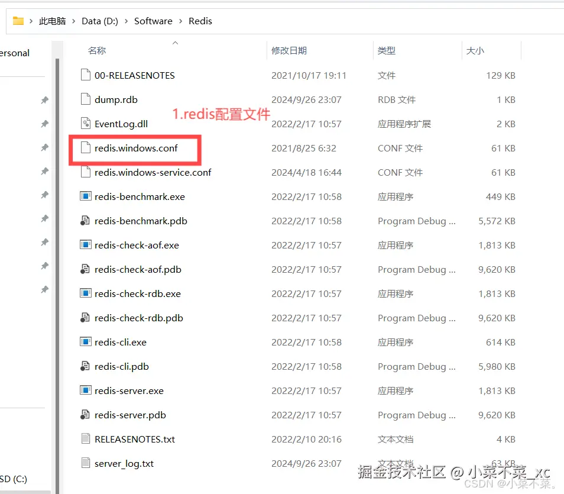Click the 应用程序扩展 type cell
The height and width of the screenshot is (494, 564).
click(404, 124)
